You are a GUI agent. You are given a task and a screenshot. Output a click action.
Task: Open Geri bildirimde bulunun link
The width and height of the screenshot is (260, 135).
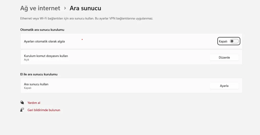(x=44, y=110)
